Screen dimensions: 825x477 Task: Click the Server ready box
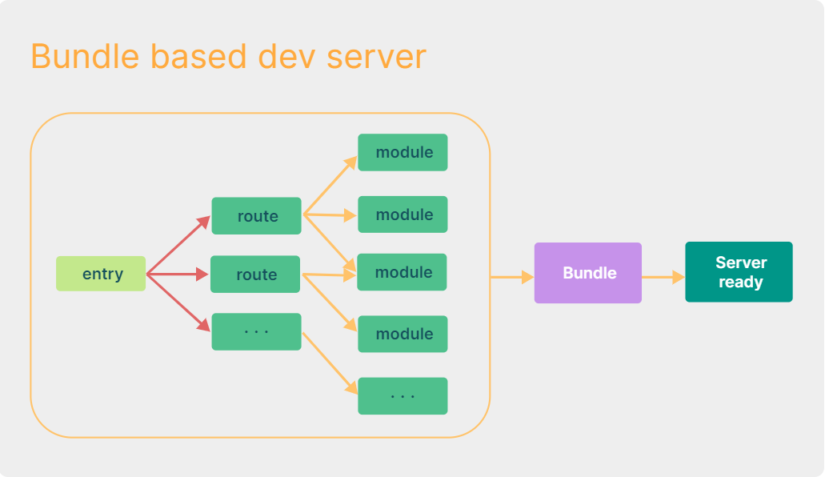pyautogui.click(x=739, y=271)
